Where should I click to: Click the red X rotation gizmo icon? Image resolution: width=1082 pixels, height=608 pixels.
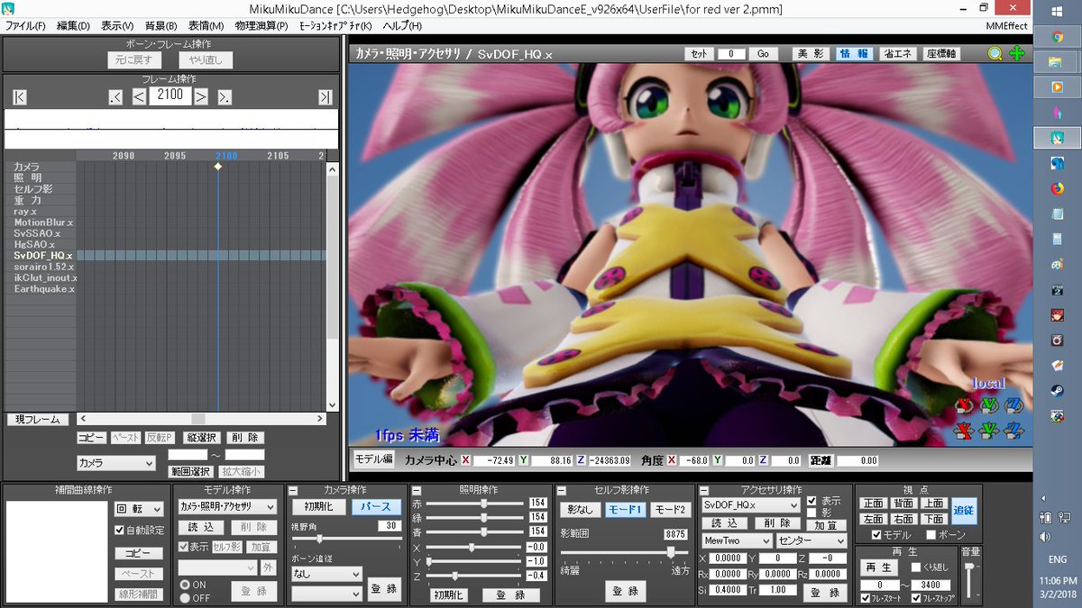click(964, 404)
